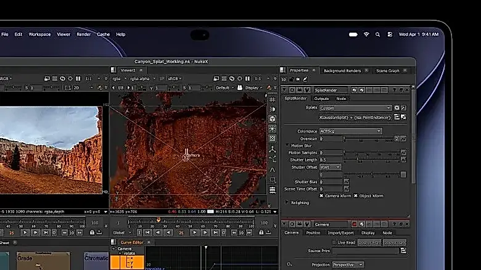Click the play backward button on Viewer2 timeline

tap(168, 232)
